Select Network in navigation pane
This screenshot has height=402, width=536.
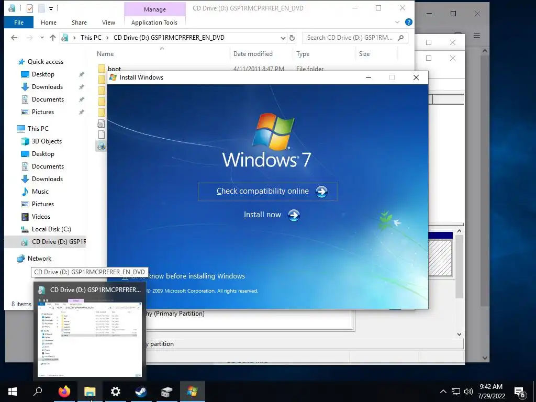click(39, 259)
